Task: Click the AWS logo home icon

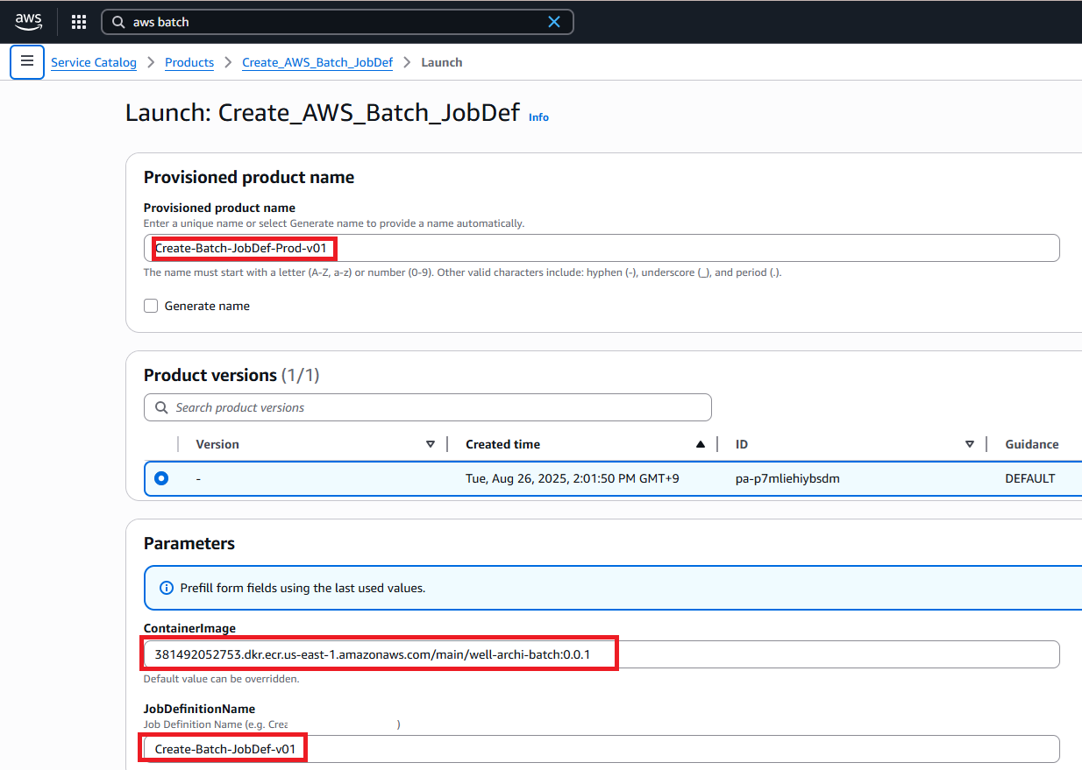Action: [28, 21]
